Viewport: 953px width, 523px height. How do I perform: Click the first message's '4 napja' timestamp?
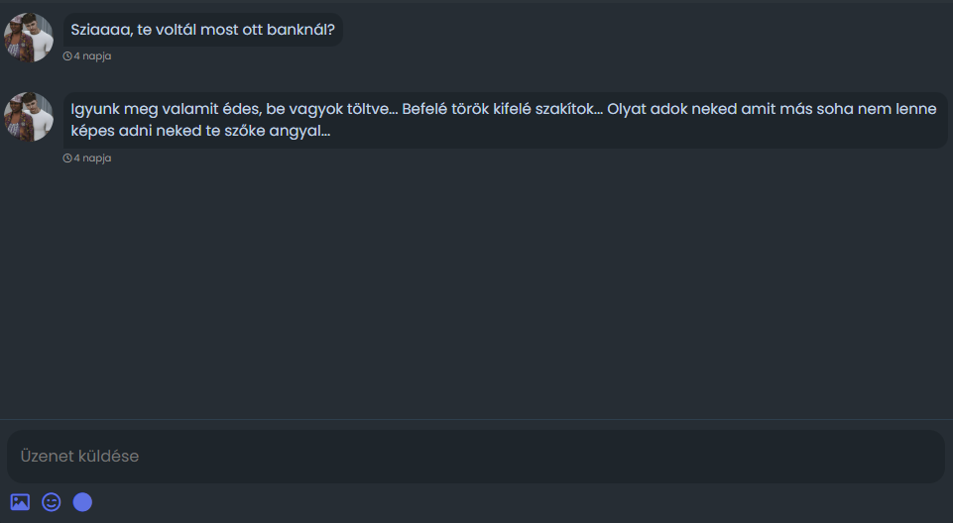click(92, 56)
